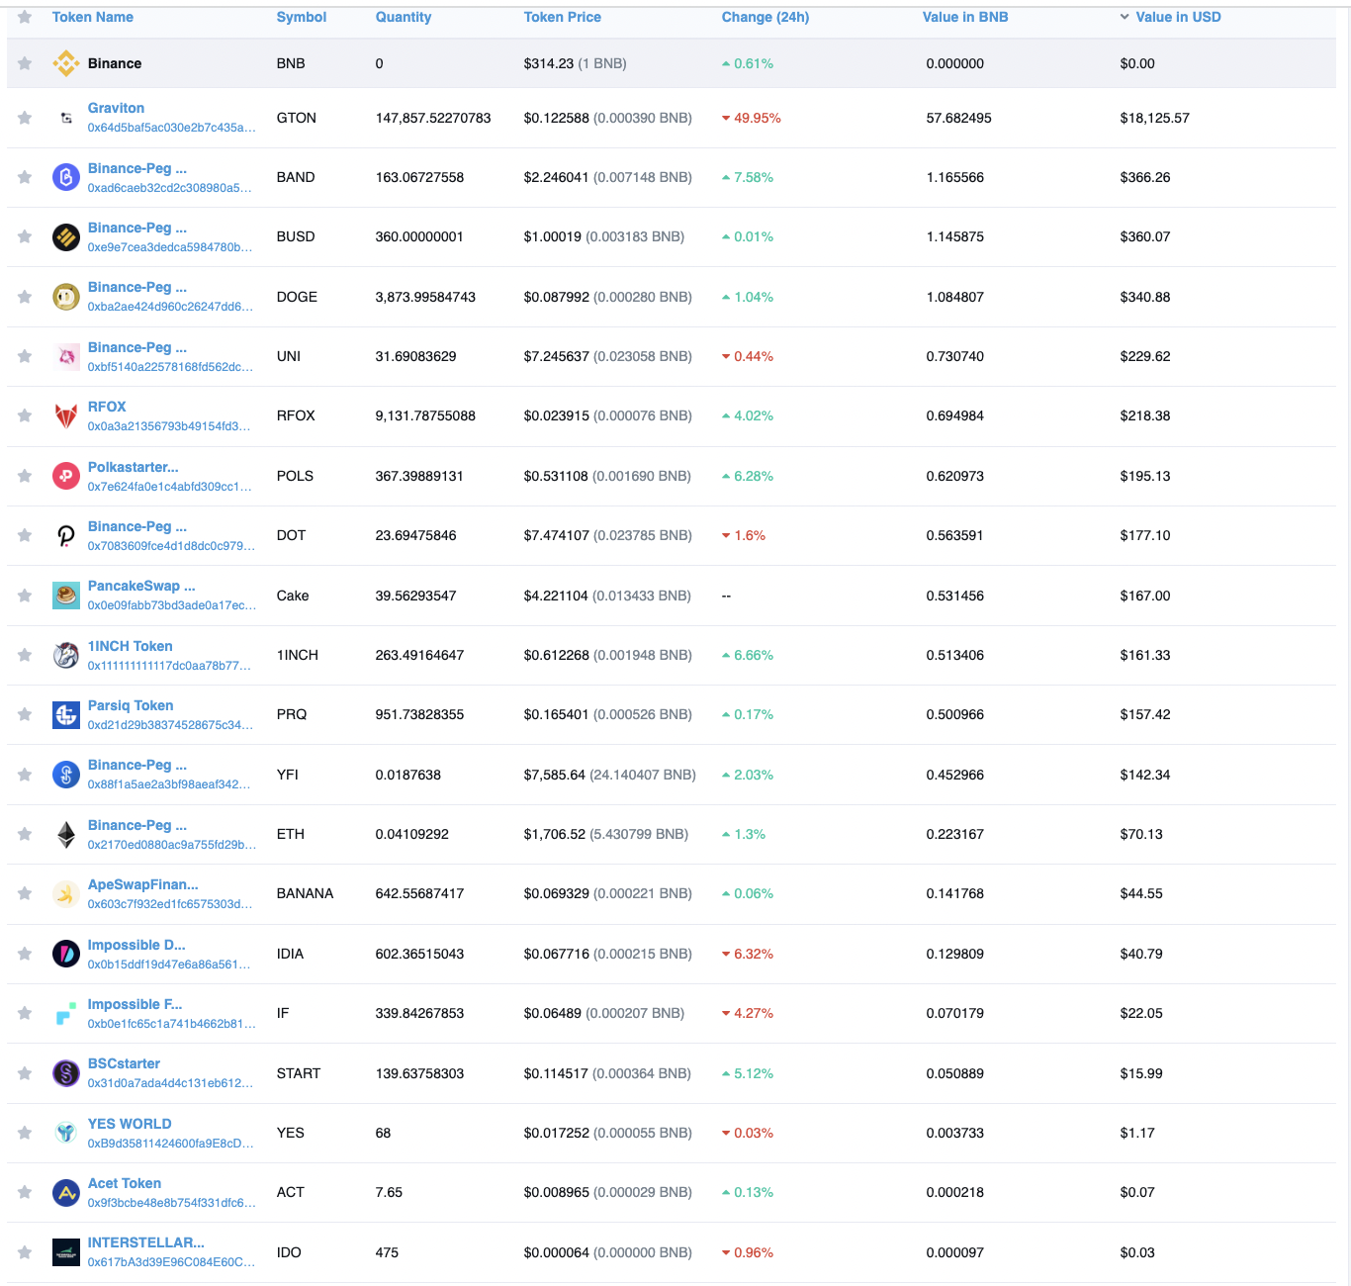
Task: Click the INTERSTELLAR IDO logo
Action: pos(66,1252)
